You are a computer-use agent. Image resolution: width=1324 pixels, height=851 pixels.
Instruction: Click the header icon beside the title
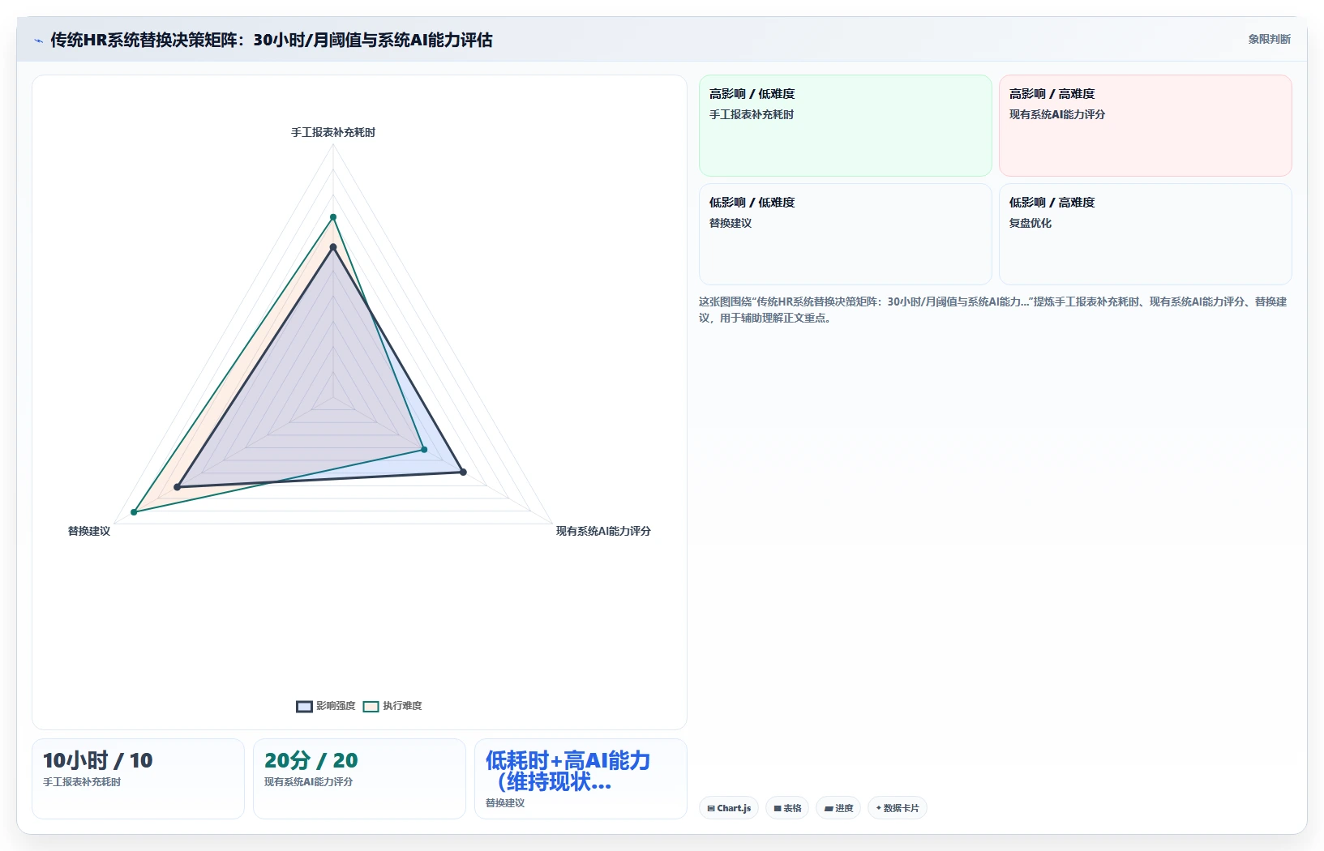pyautogui.click(x=38, y=41)
